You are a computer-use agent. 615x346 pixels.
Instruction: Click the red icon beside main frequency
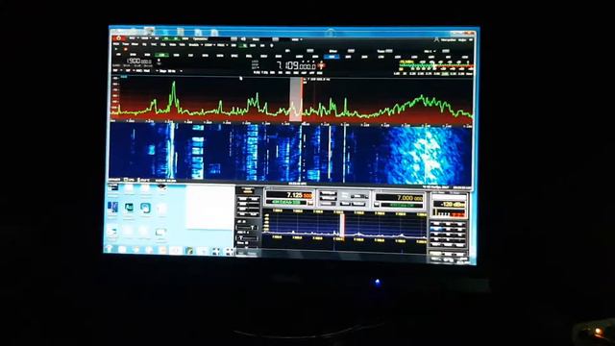(321, 65)
